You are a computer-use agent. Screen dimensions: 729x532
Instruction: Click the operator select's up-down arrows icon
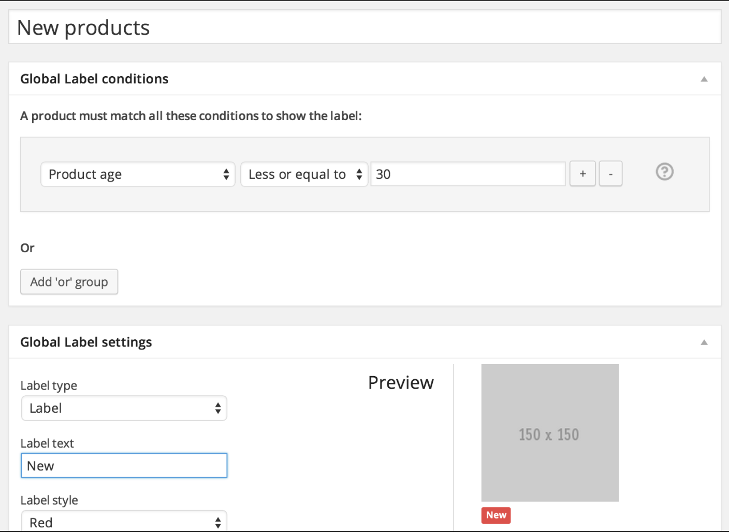coord(359,174)
